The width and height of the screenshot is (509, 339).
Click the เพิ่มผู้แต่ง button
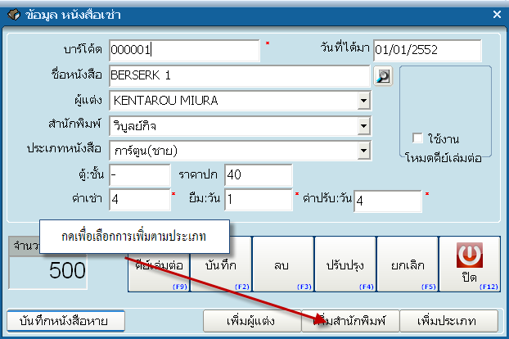point(252,321)
